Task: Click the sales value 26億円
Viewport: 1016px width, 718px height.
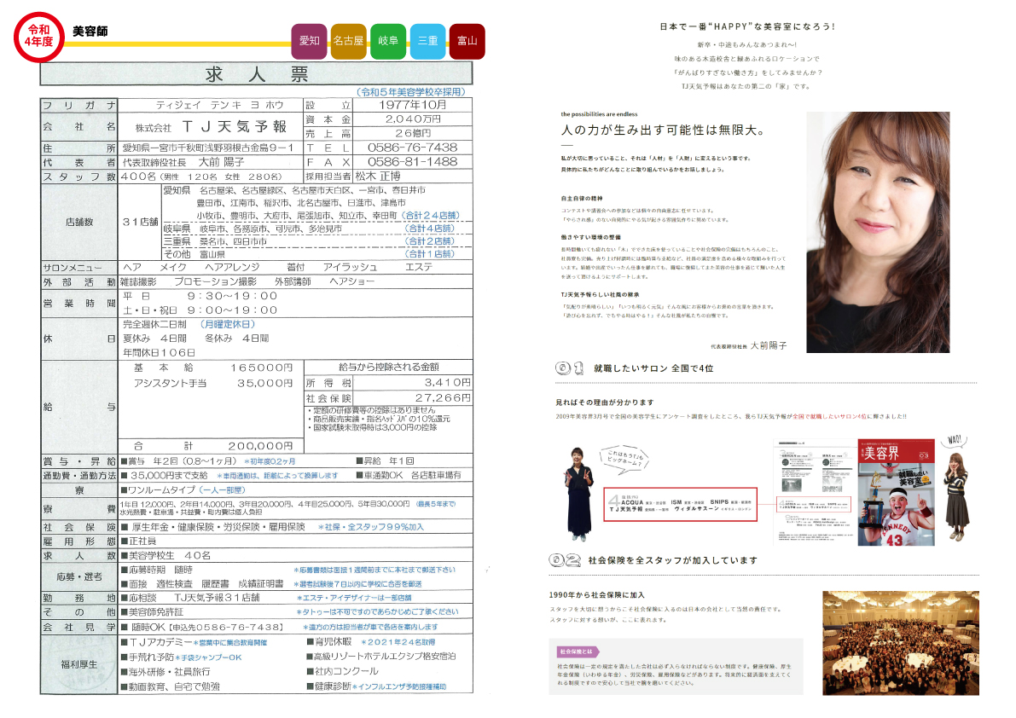Action: point(413,133)
